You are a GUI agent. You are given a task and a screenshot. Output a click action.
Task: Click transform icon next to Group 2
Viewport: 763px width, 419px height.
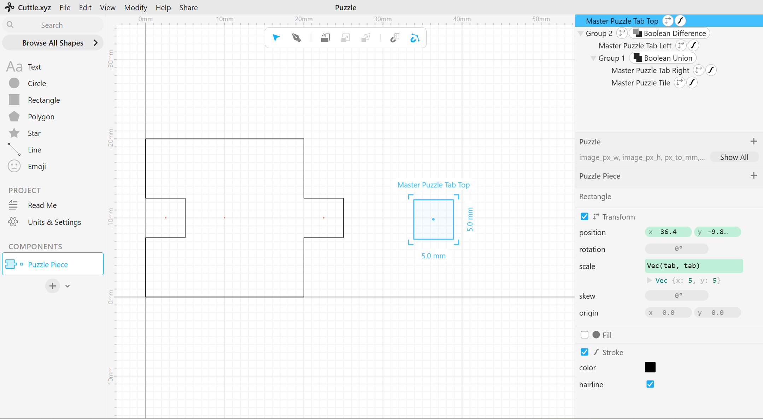click(622, 33)
